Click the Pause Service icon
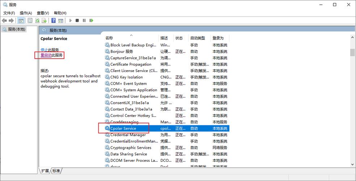 tap(84, 20)
